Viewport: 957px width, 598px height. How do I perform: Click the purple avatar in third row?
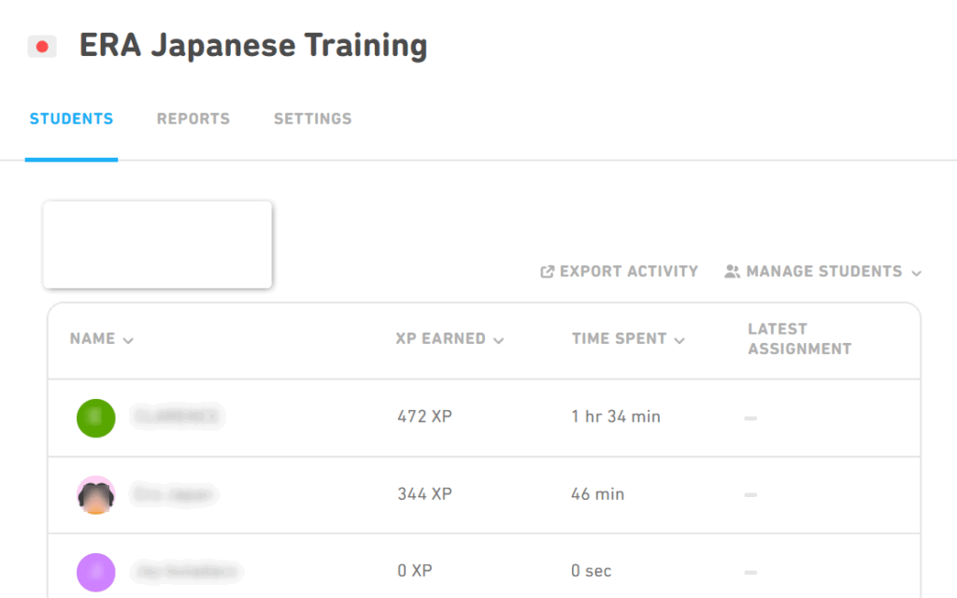pyautogui.click(x=95, y=572)
